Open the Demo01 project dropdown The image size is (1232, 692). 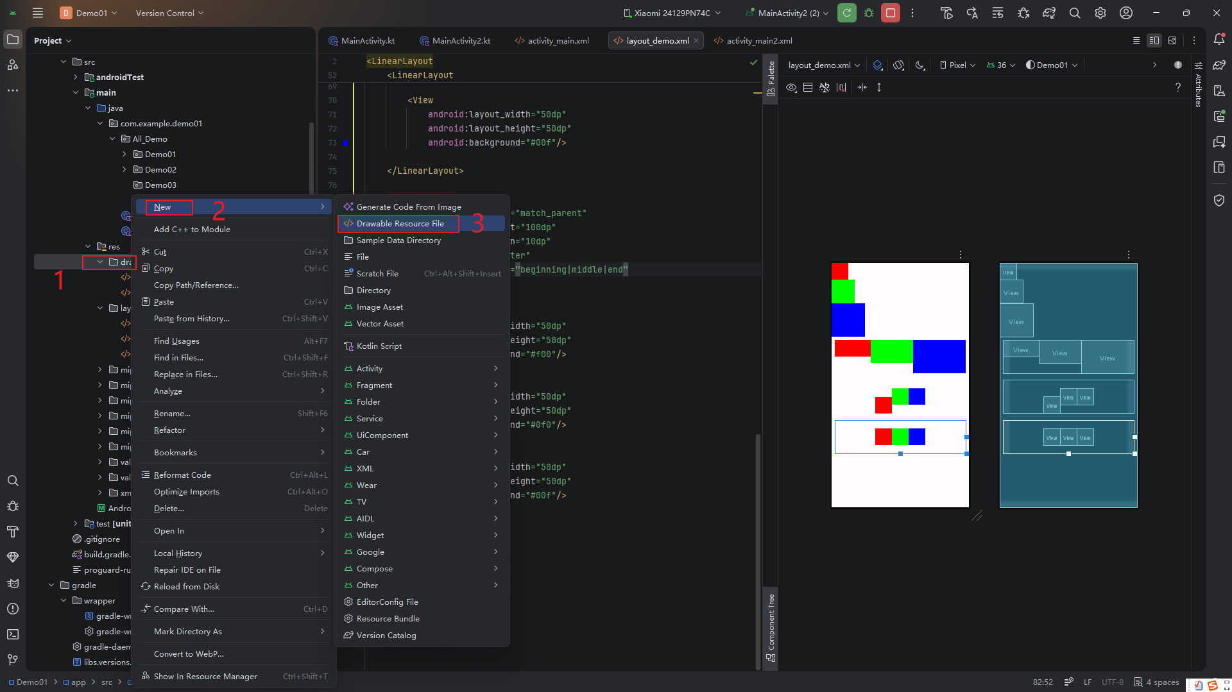(89, 13)
